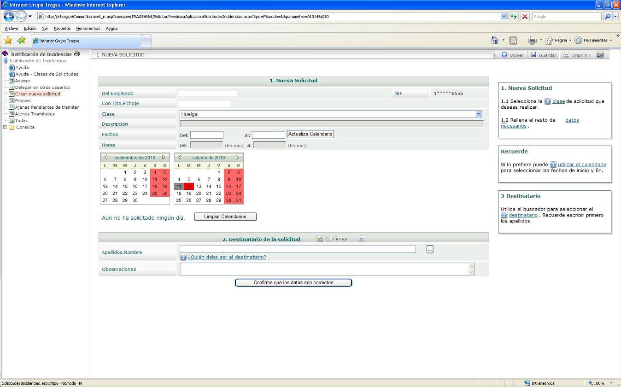Click the IE Home icon in toolbar
The width and height of the screenshot is (621, 387).
pyautogui.click(x=495, y=41)
